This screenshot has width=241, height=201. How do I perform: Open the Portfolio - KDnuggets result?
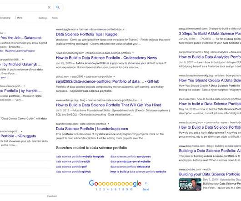(18, 136)
